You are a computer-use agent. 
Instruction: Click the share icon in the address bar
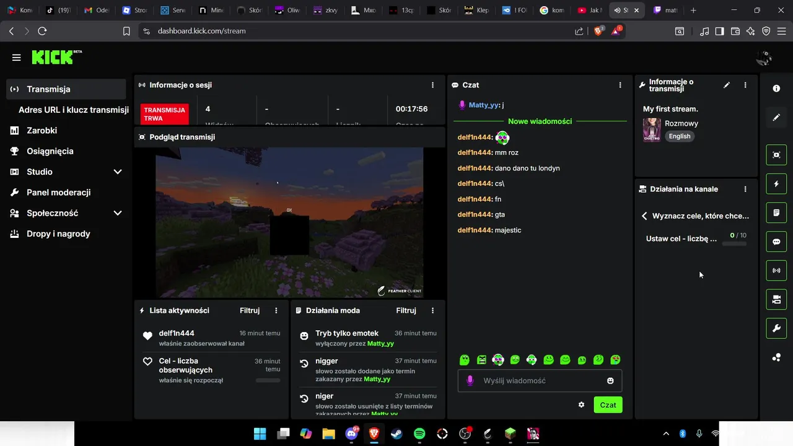579,31
